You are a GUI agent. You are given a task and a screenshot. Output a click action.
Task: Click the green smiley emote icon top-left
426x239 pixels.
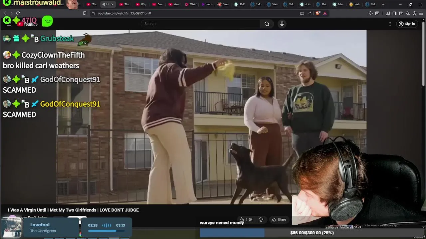point(47,21)
